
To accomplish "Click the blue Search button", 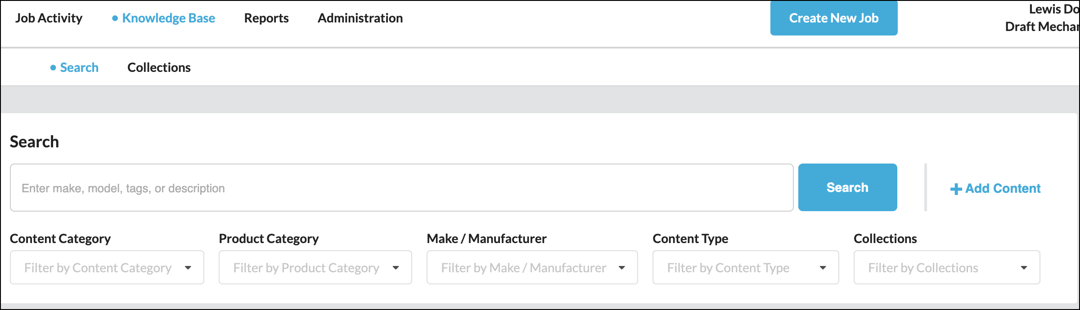I will [847, 187].
